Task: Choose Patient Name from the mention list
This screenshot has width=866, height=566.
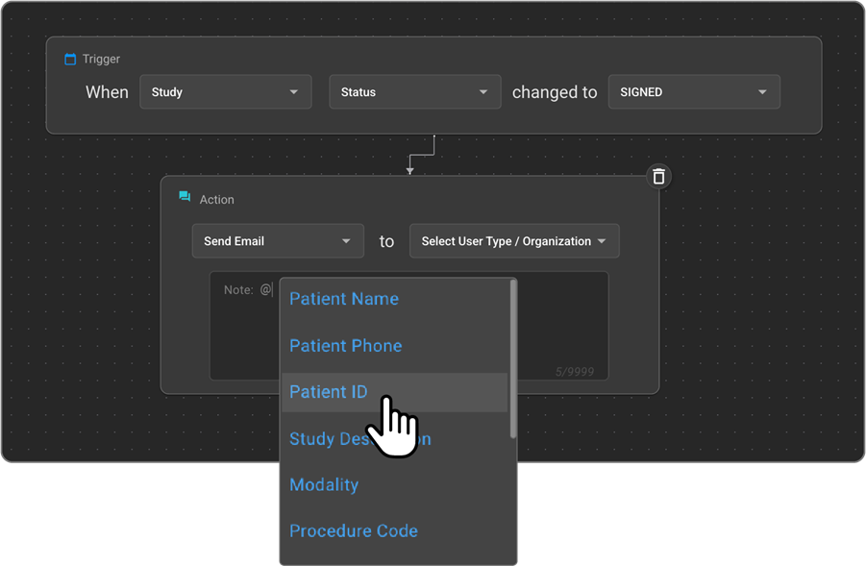Action: coord(344,299)
